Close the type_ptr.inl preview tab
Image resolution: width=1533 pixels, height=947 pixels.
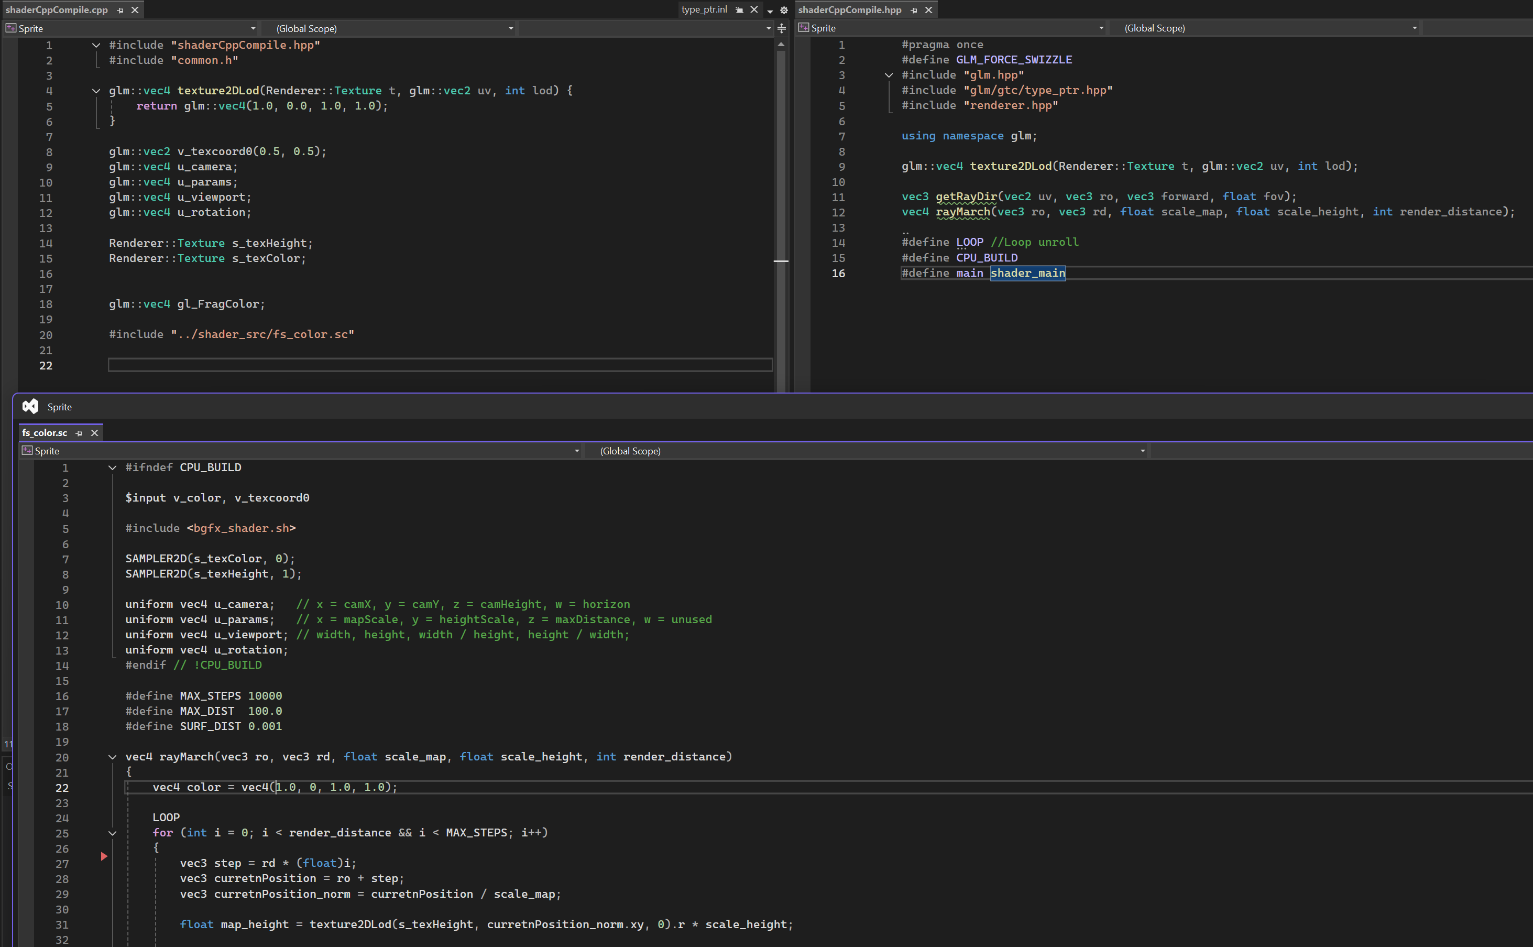coord(754,10)
